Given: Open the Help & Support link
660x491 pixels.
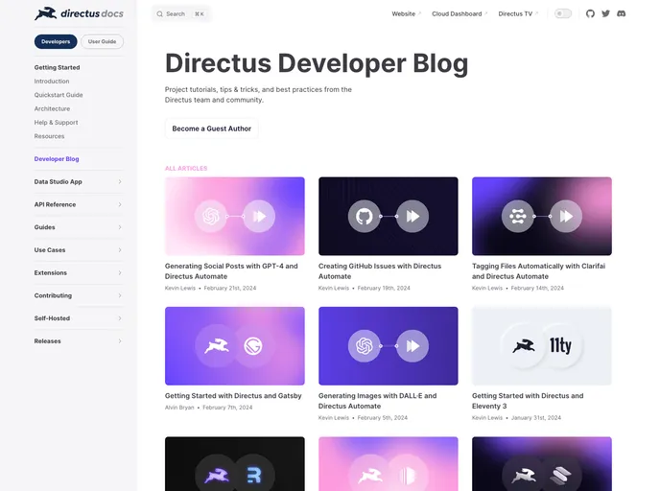Looking at the screenshot, I should click(x=56, y=123).
